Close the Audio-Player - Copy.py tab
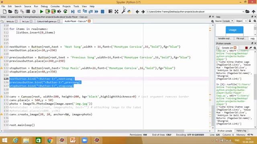Screen dimensions: 257x144 click(89, 21)
